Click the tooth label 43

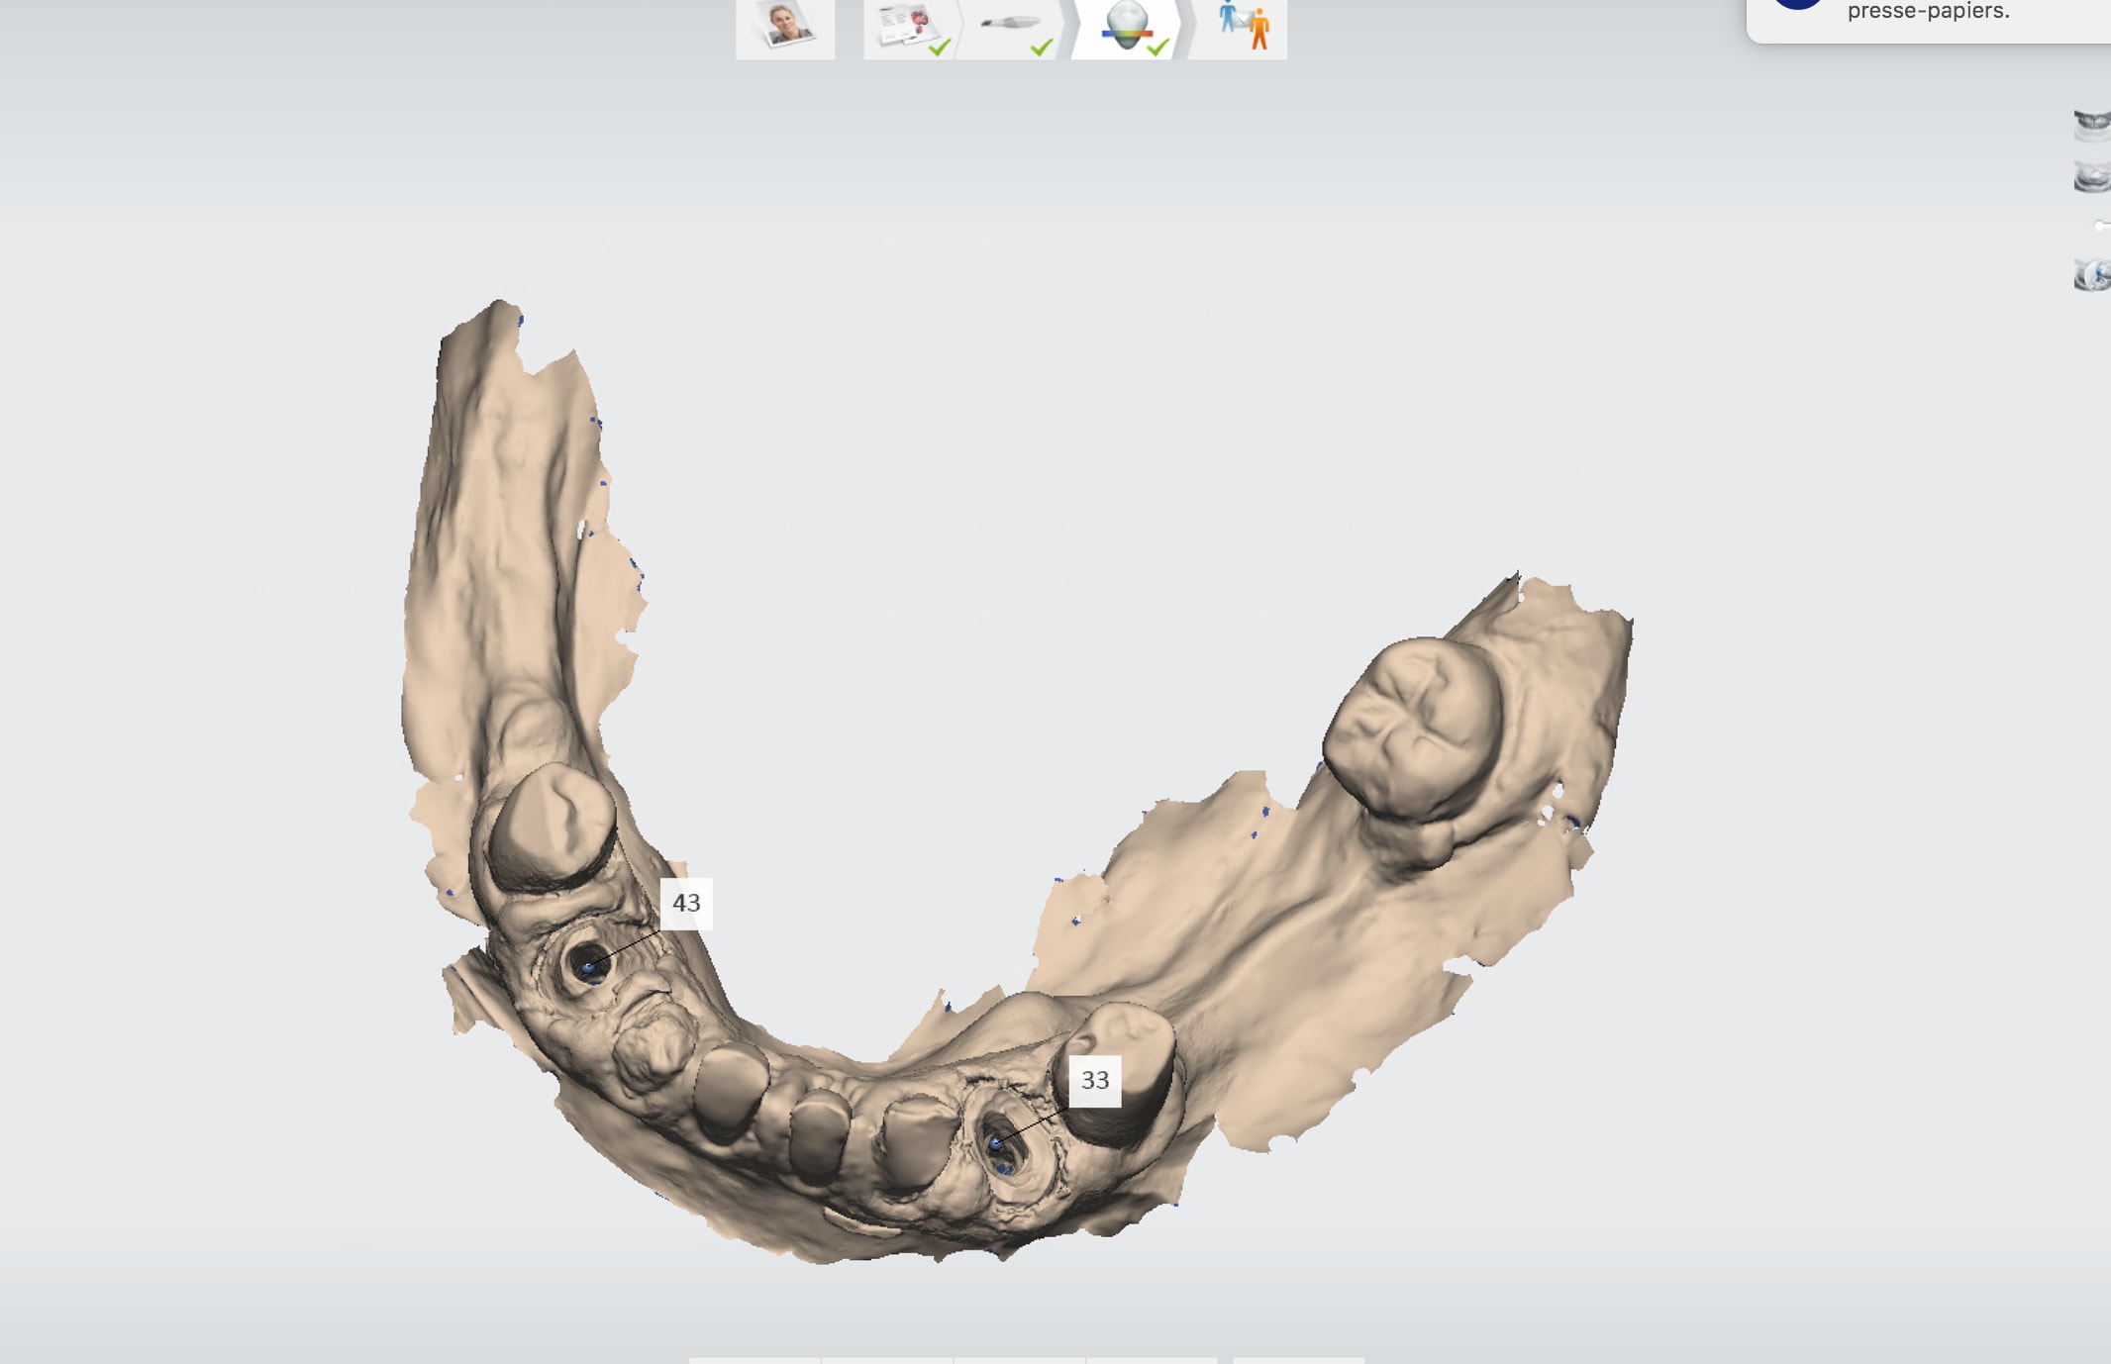pyautogui.click(x=686, y=903)
